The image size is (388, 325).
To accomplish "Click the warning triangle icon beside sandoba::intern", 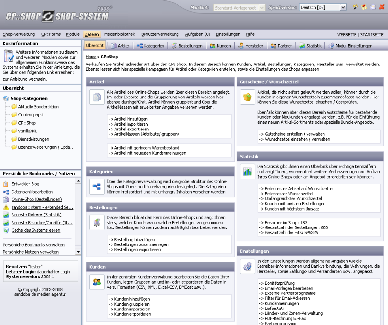I will click(6, 207).
